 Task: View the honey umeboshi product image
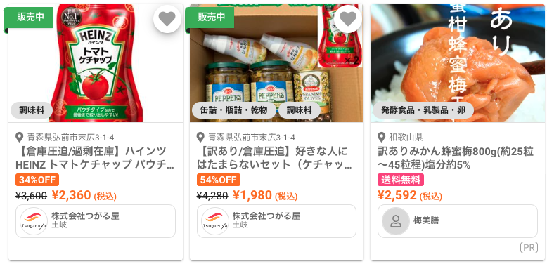[x=457, y=62]
